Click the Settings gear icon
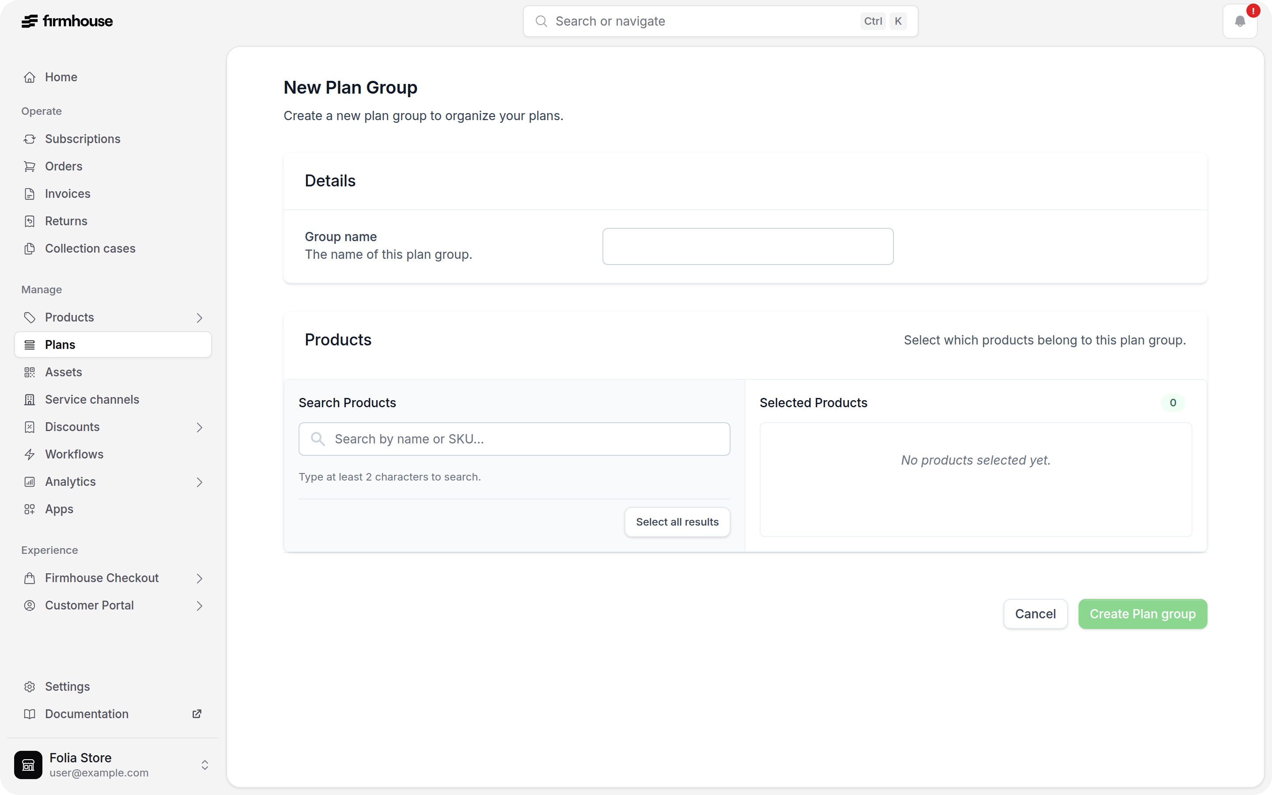The height and width of the screenshot is (795, 1272). pos(30,686)
